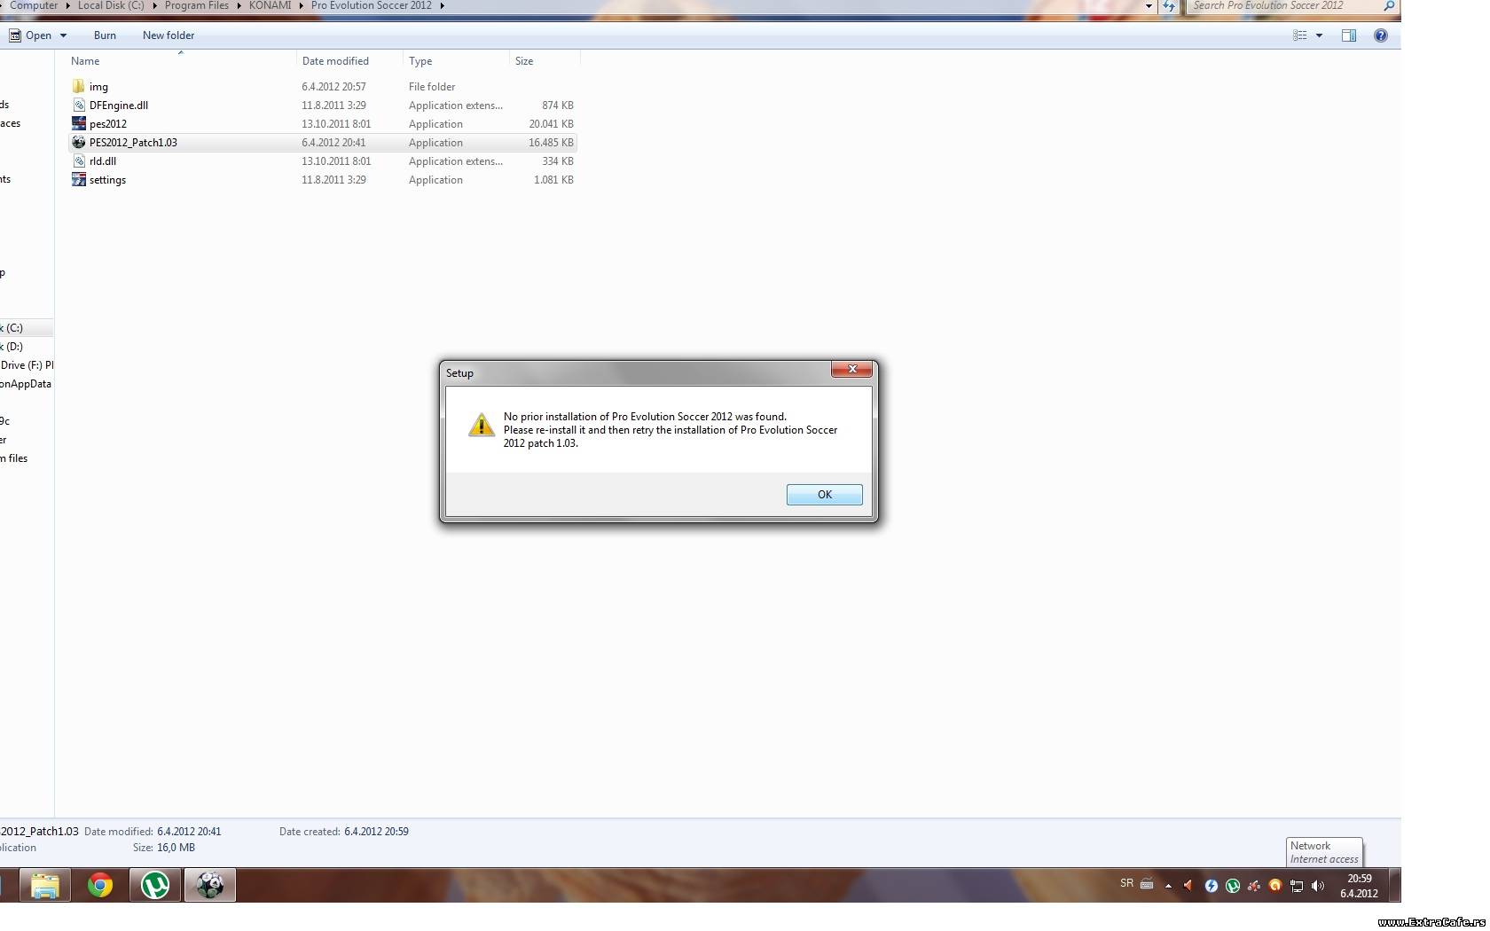Open the network status tray icon

1297,885
